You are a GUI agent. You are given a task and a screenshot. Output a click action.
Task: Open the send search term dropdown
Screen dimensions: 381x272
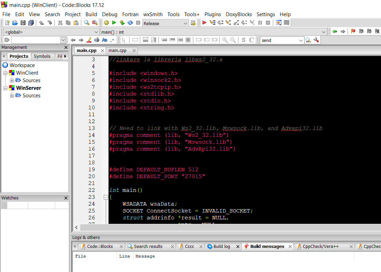click(x=301, y=40)
